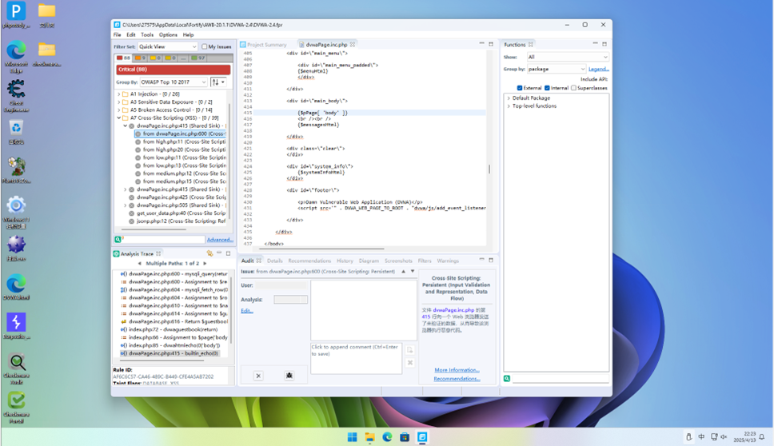Click the More Information... link

[x=457, y=370]
